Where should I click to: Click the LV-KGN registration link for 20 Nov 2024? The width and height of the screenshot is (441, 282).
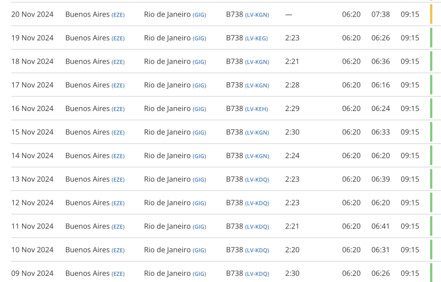(x=257, y=15)
